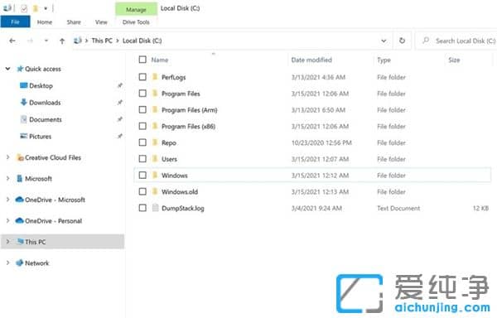Switch to the Home ribbon tab
Viewport: 497px width, 318px height.
point(45,22)
